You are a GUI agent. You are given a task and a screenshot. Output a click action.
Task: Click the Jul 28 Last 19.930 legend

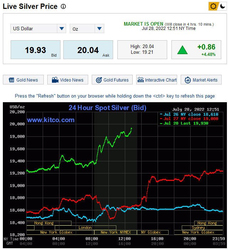184,123
